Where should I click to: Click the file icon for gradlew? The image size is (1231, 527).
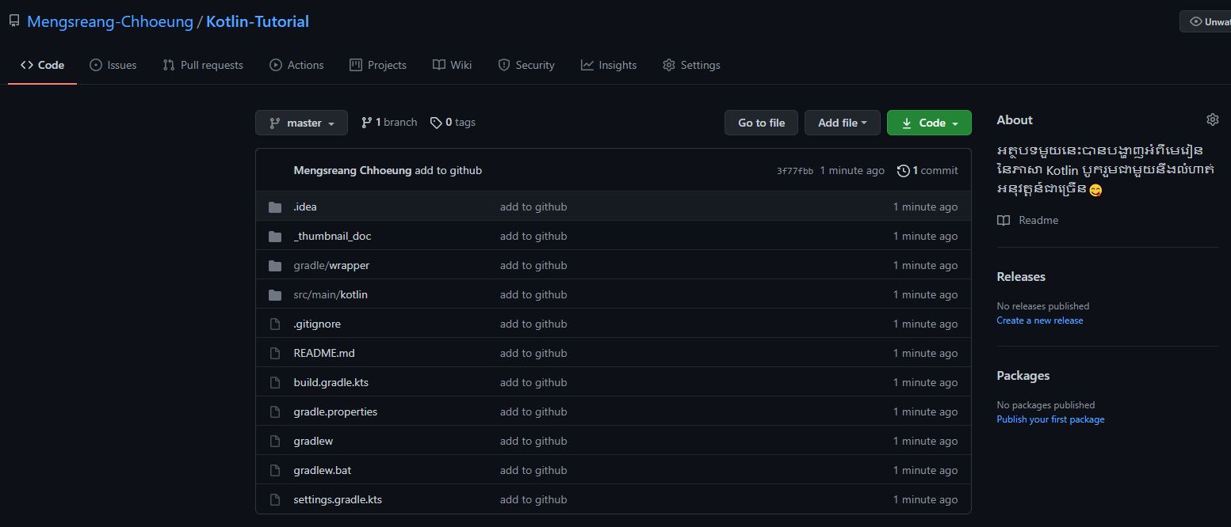[x=275, y=441]
